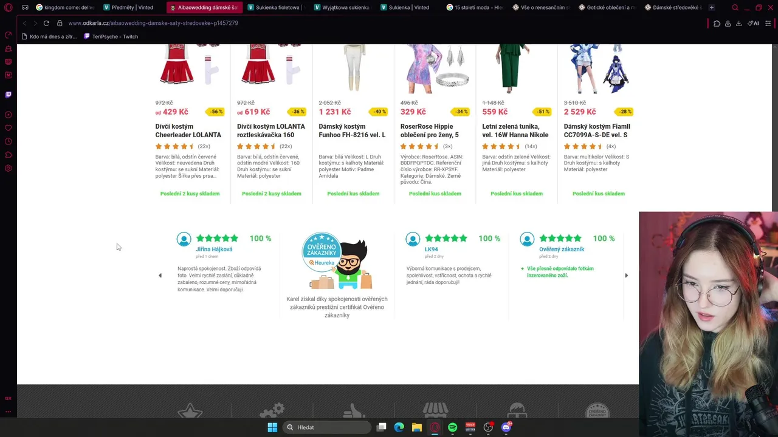Viewport: 778px width, 437px height.
Task: Add a new tab with plus button
Action: 711,7
